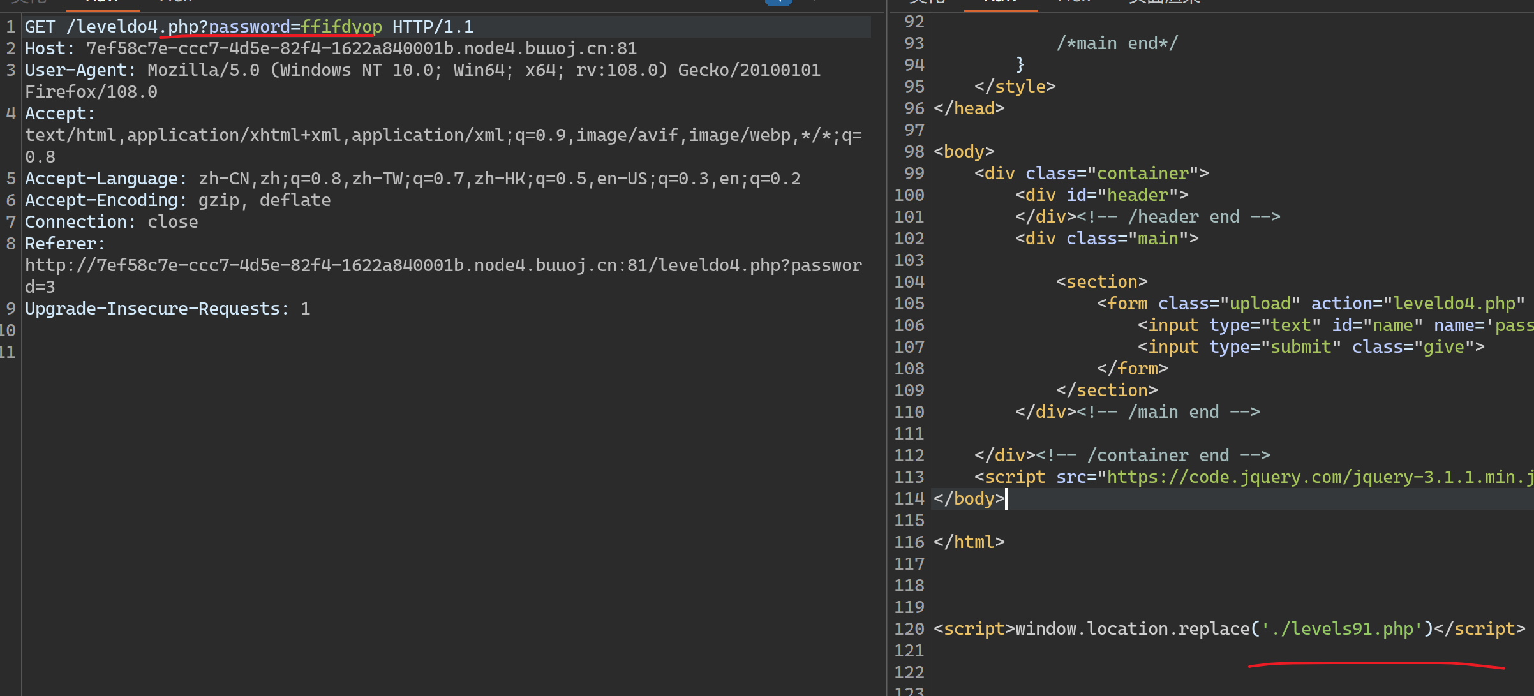Click the form class="upload" line
This screenshot has height=696, width=1534.
[1311, 304]
